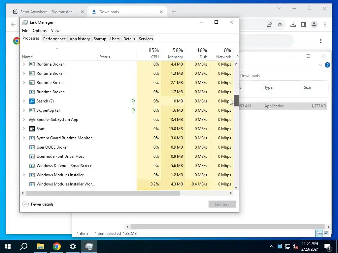Open the Chrome profile avatar
338x253 pixels.
(x=314, y=24)
